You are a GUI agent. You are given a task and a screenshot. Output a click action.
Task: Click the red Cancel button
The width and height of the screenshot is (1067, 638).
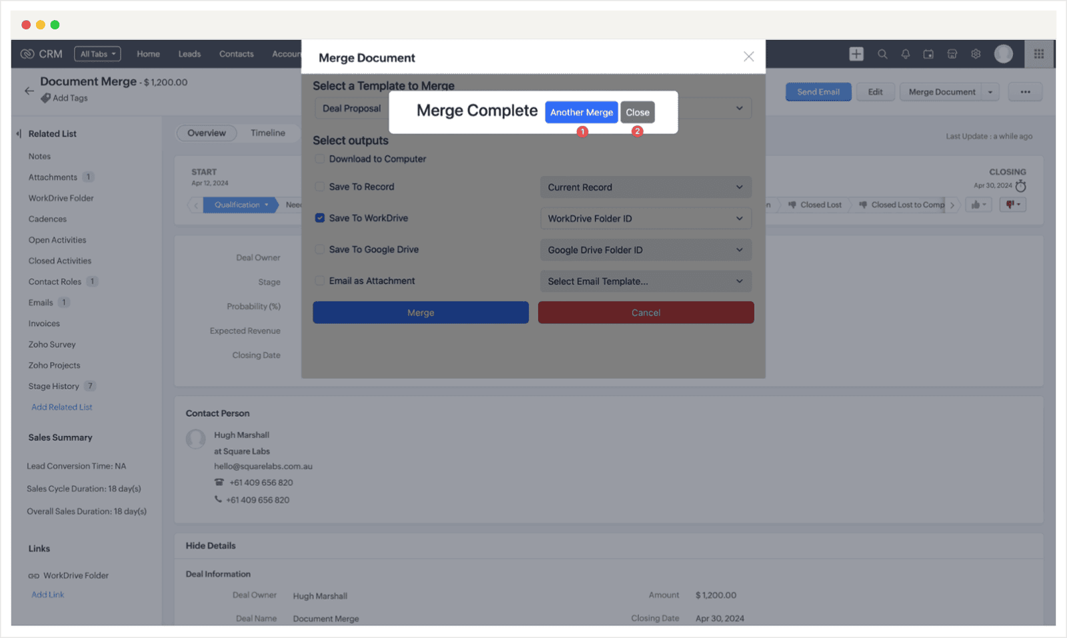click(x=646, y=313)
